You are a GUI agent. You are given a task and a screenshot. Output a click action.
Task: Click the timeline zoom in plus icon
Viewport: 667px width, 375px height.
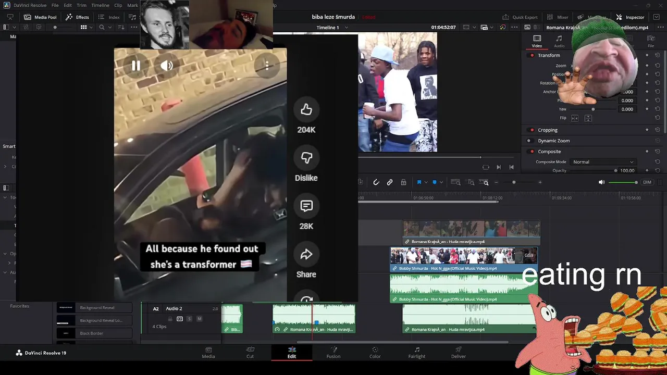(x=540, y=182)
